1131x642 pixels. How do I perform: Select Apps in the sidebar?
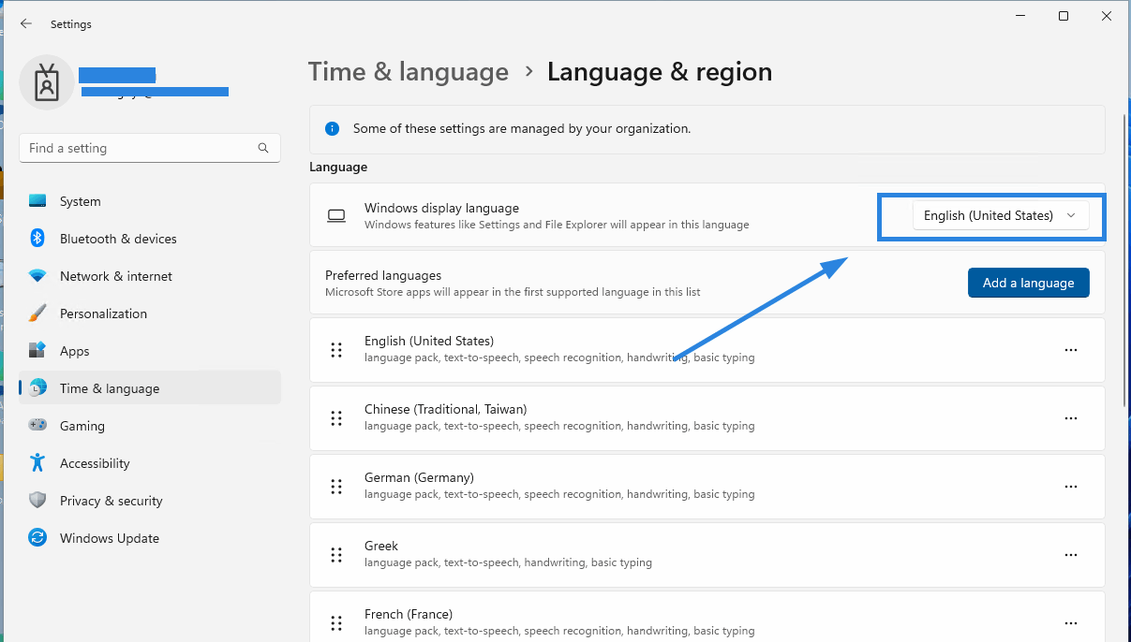click(150, 351)
